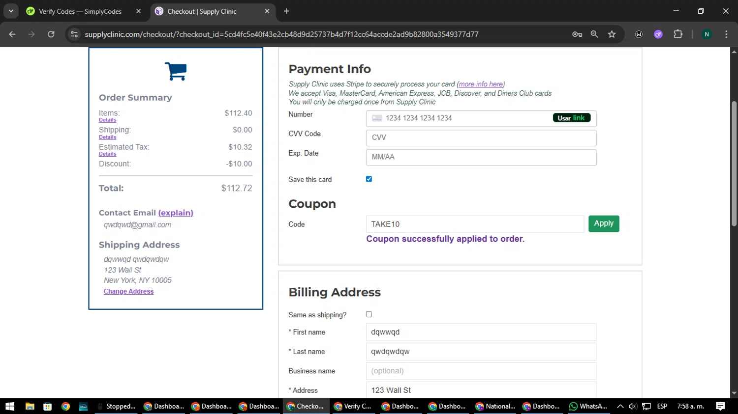
Task: Open the Extensions puzzle icon
Action: pyautogui.click(x=678, y=34)
